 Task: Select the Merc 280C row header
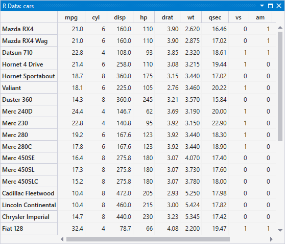(29, 147)
